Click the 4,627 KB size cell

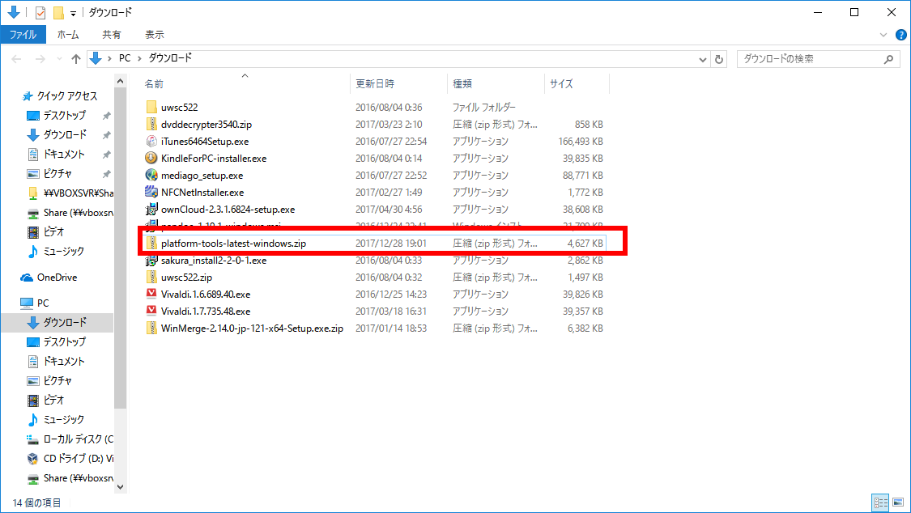pos(585,244)
